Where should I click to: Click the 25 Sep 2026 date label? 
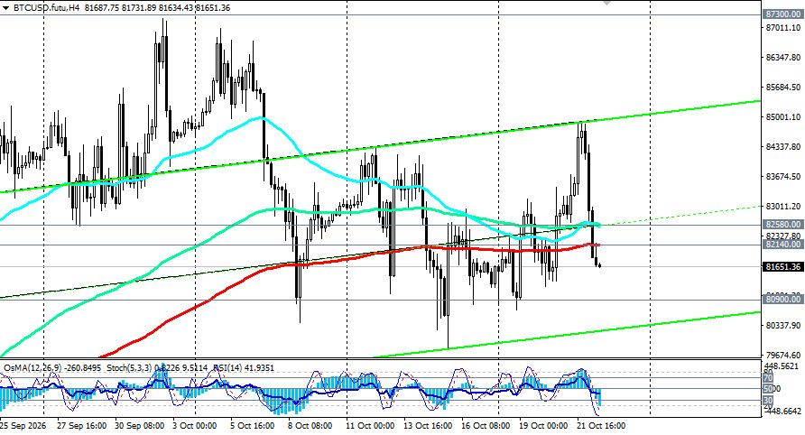tap(23, 426)
